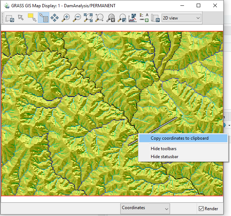Select the Zoom in magnifier
Image resolution: width=231 pixels, height=216 pixels.
[66, 18]
